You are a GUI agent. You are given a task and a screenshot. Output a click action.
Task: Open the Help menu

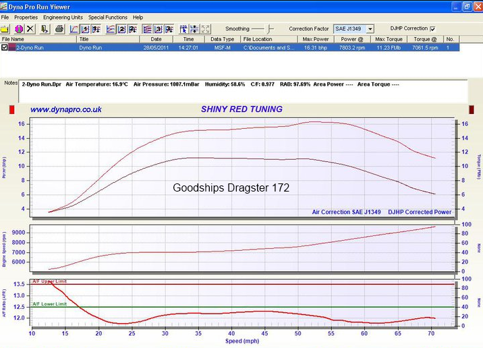click(138, 18)
